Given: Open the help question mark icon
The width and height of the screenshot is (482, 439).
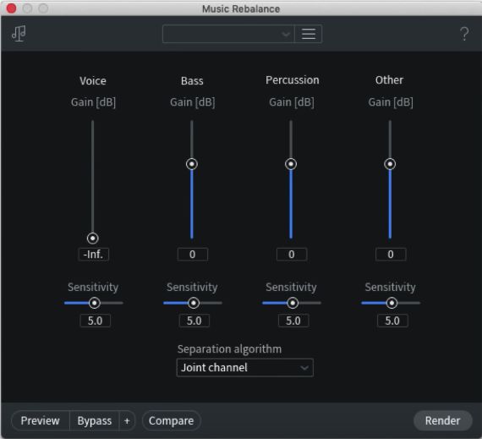Looking at the screenshot, I should [x=464, y=34].
